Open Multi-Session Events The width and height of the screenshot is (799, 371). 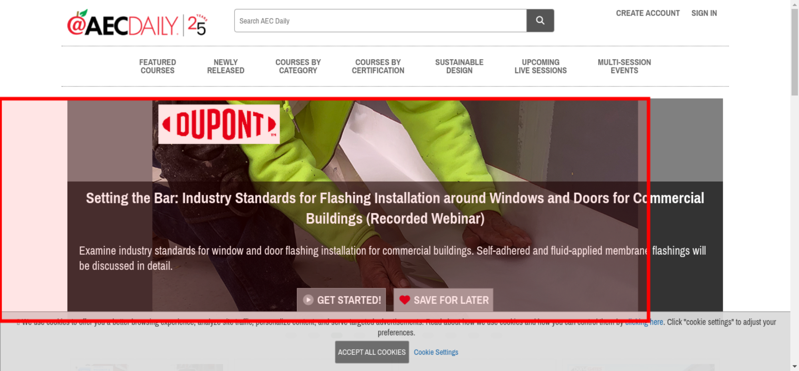tap(624, 66)
